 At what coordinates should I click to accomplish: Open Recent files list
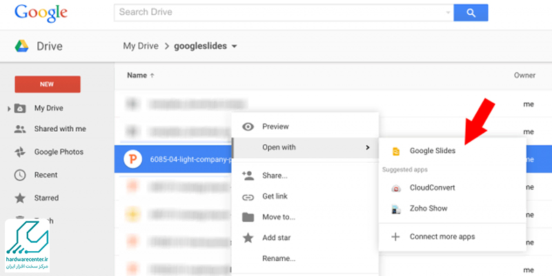tap(46, 175)
